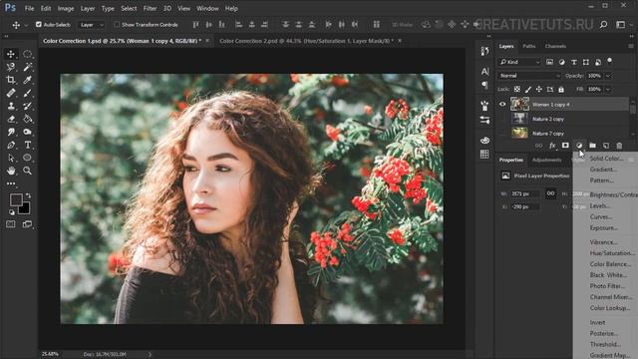Filter for type layers

pos(574,62)
